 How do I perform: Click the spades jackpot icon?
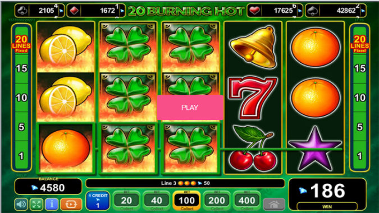click(x=313, y=11)
